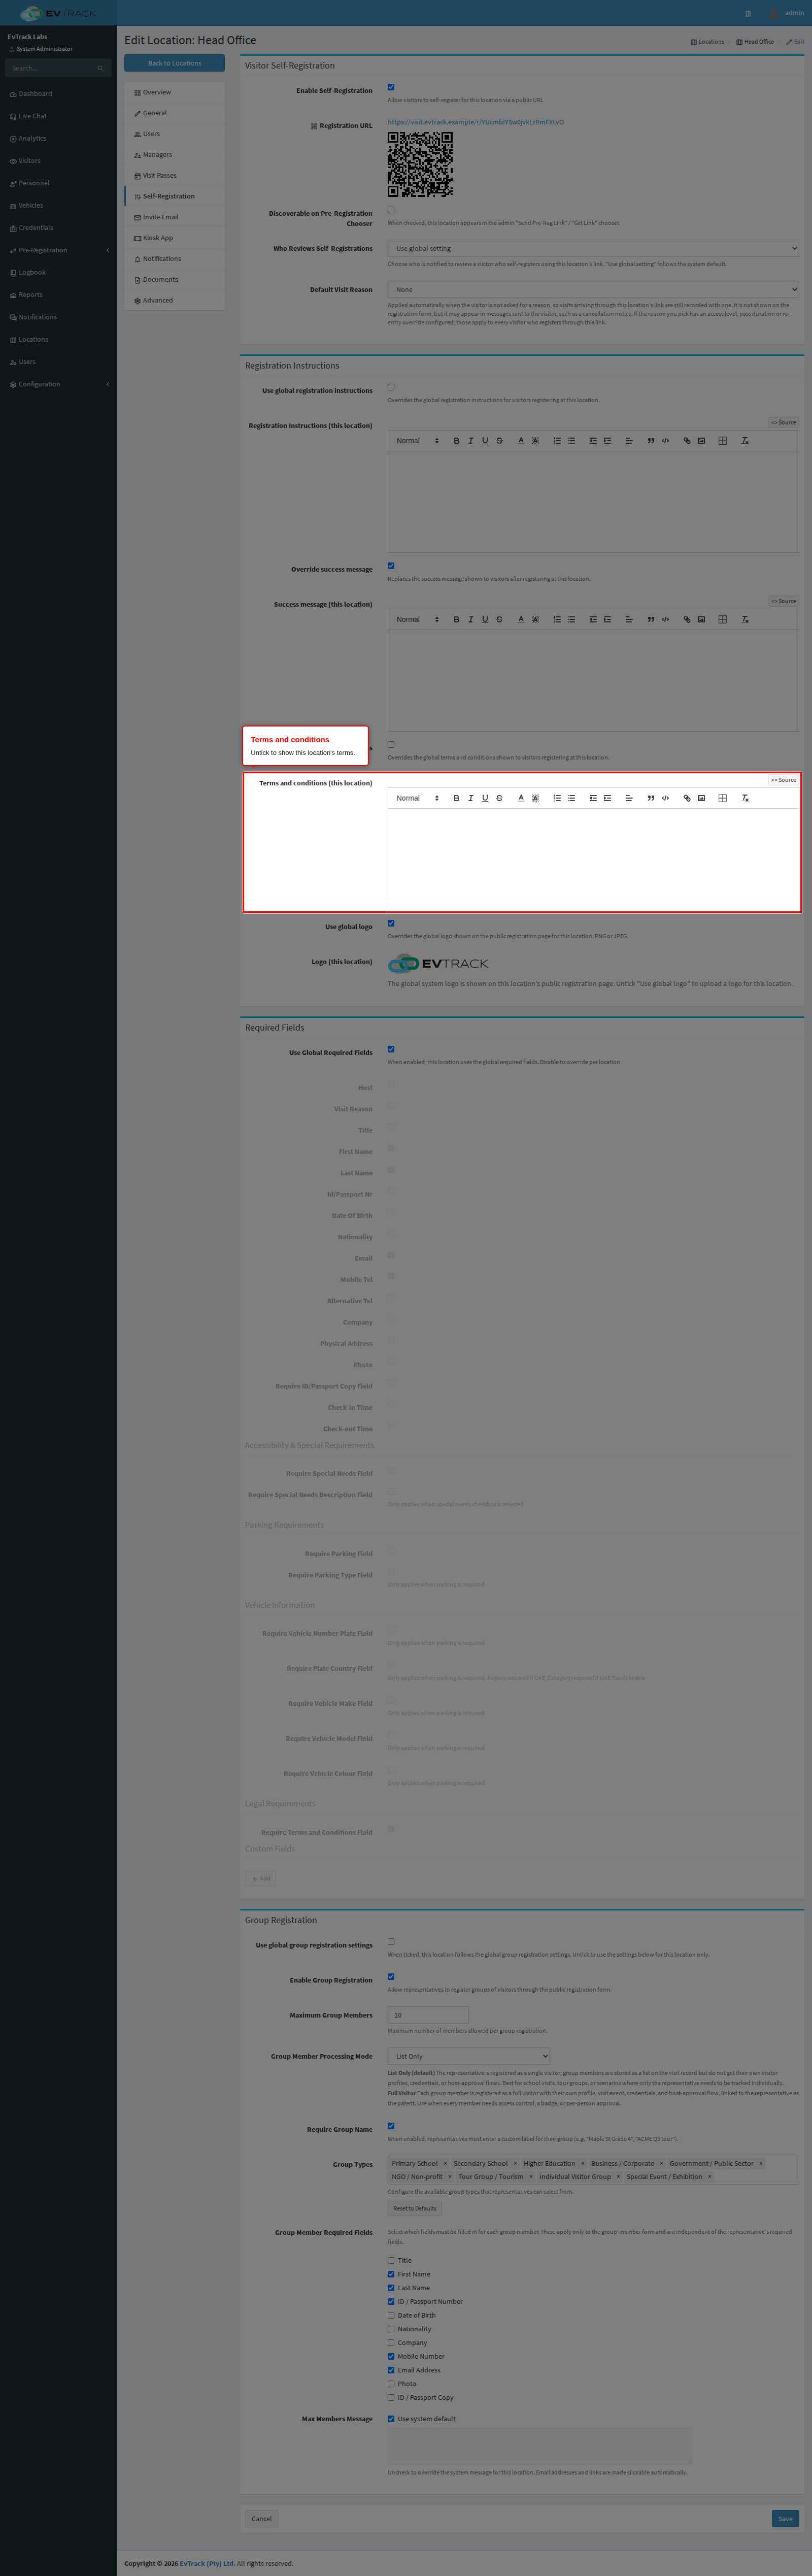This screenshot has width=812, height=2576.
Task: Switch to the Kiosk App tab
Action: point(174,238)
